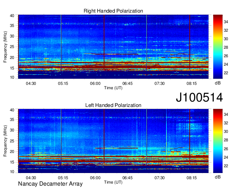The image size is (232, 188).
Task: Click the 08:15 tick on the bottom plot
Action: 192,178
